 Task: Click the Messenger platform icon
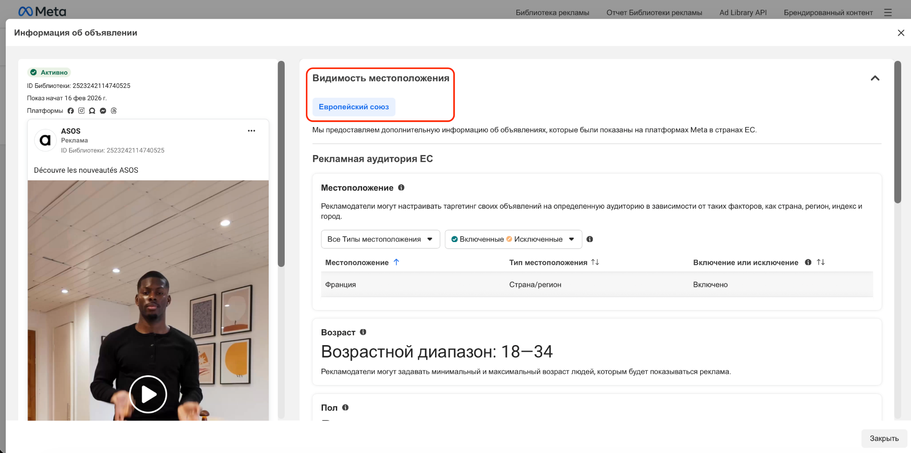pyautogui.click(x=103, y=111)
